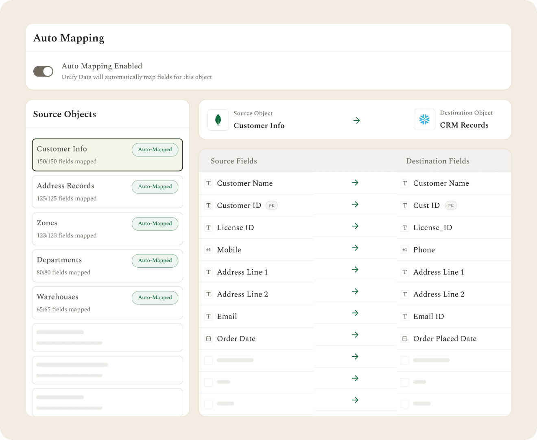This screenshot has width=537, height=440.
Task: Click the Auto-Mapped badge on Zones
Action: [x=155, y=224]
